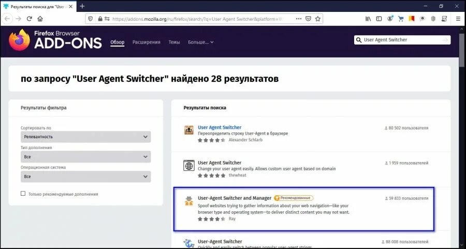Click author name "Alexander Schlarb"
The width and height of the screenshot is (466, 249).
point(245,140)
